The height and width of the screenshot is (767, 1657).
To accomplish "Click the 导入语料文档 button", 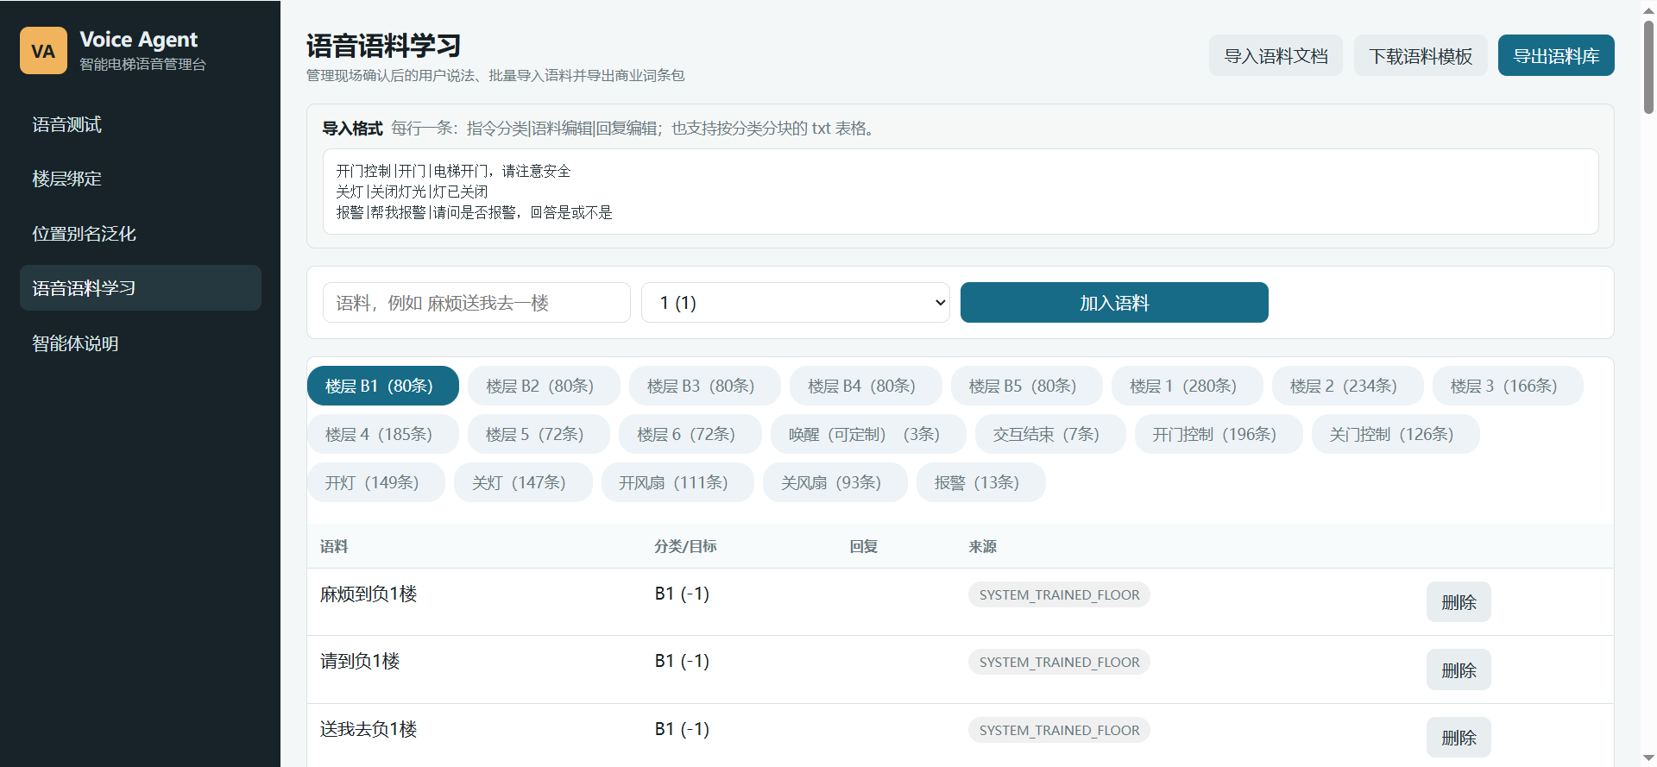I will pyautogui.click(x=1276, y=55).
